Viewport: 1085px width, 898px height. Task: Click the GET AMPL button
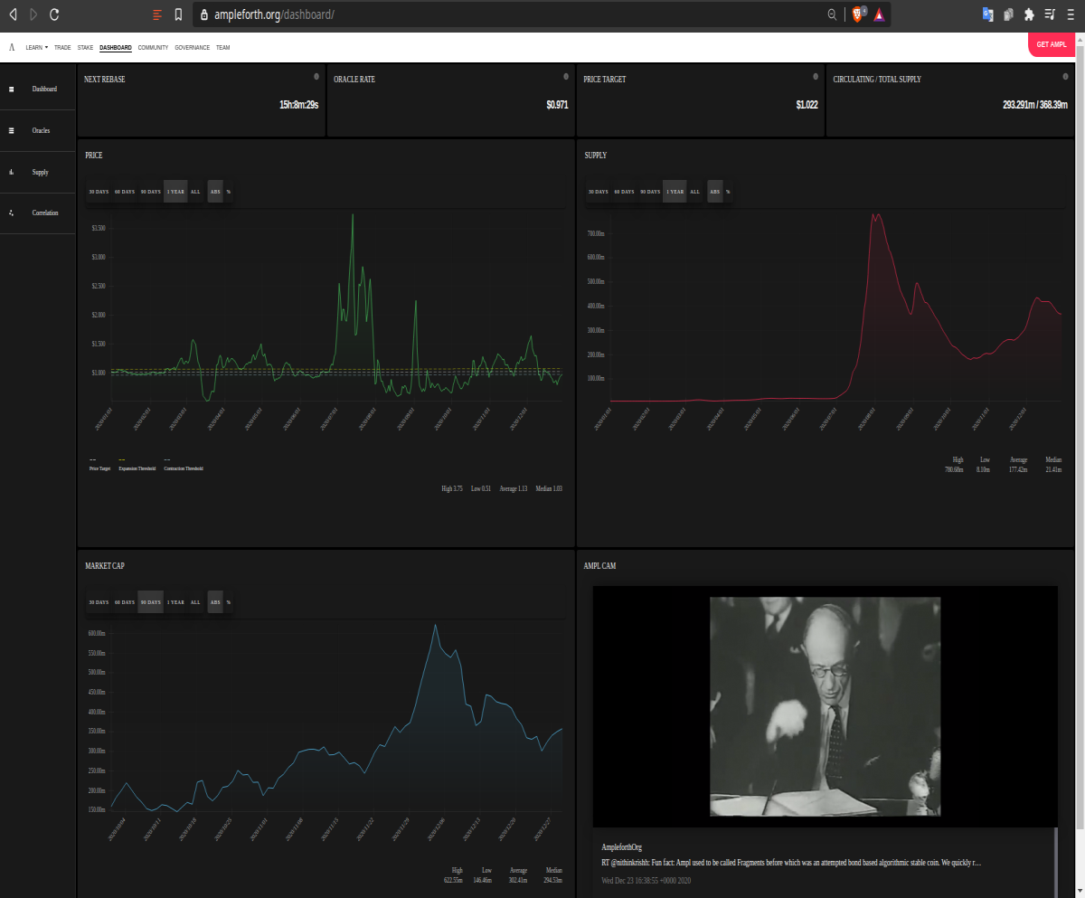click(x=1052, y=44)
